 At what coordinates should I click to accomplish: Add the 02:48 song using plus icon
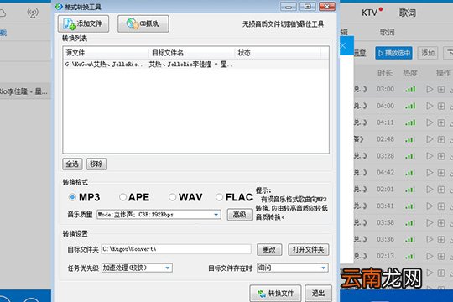(441, 139)
